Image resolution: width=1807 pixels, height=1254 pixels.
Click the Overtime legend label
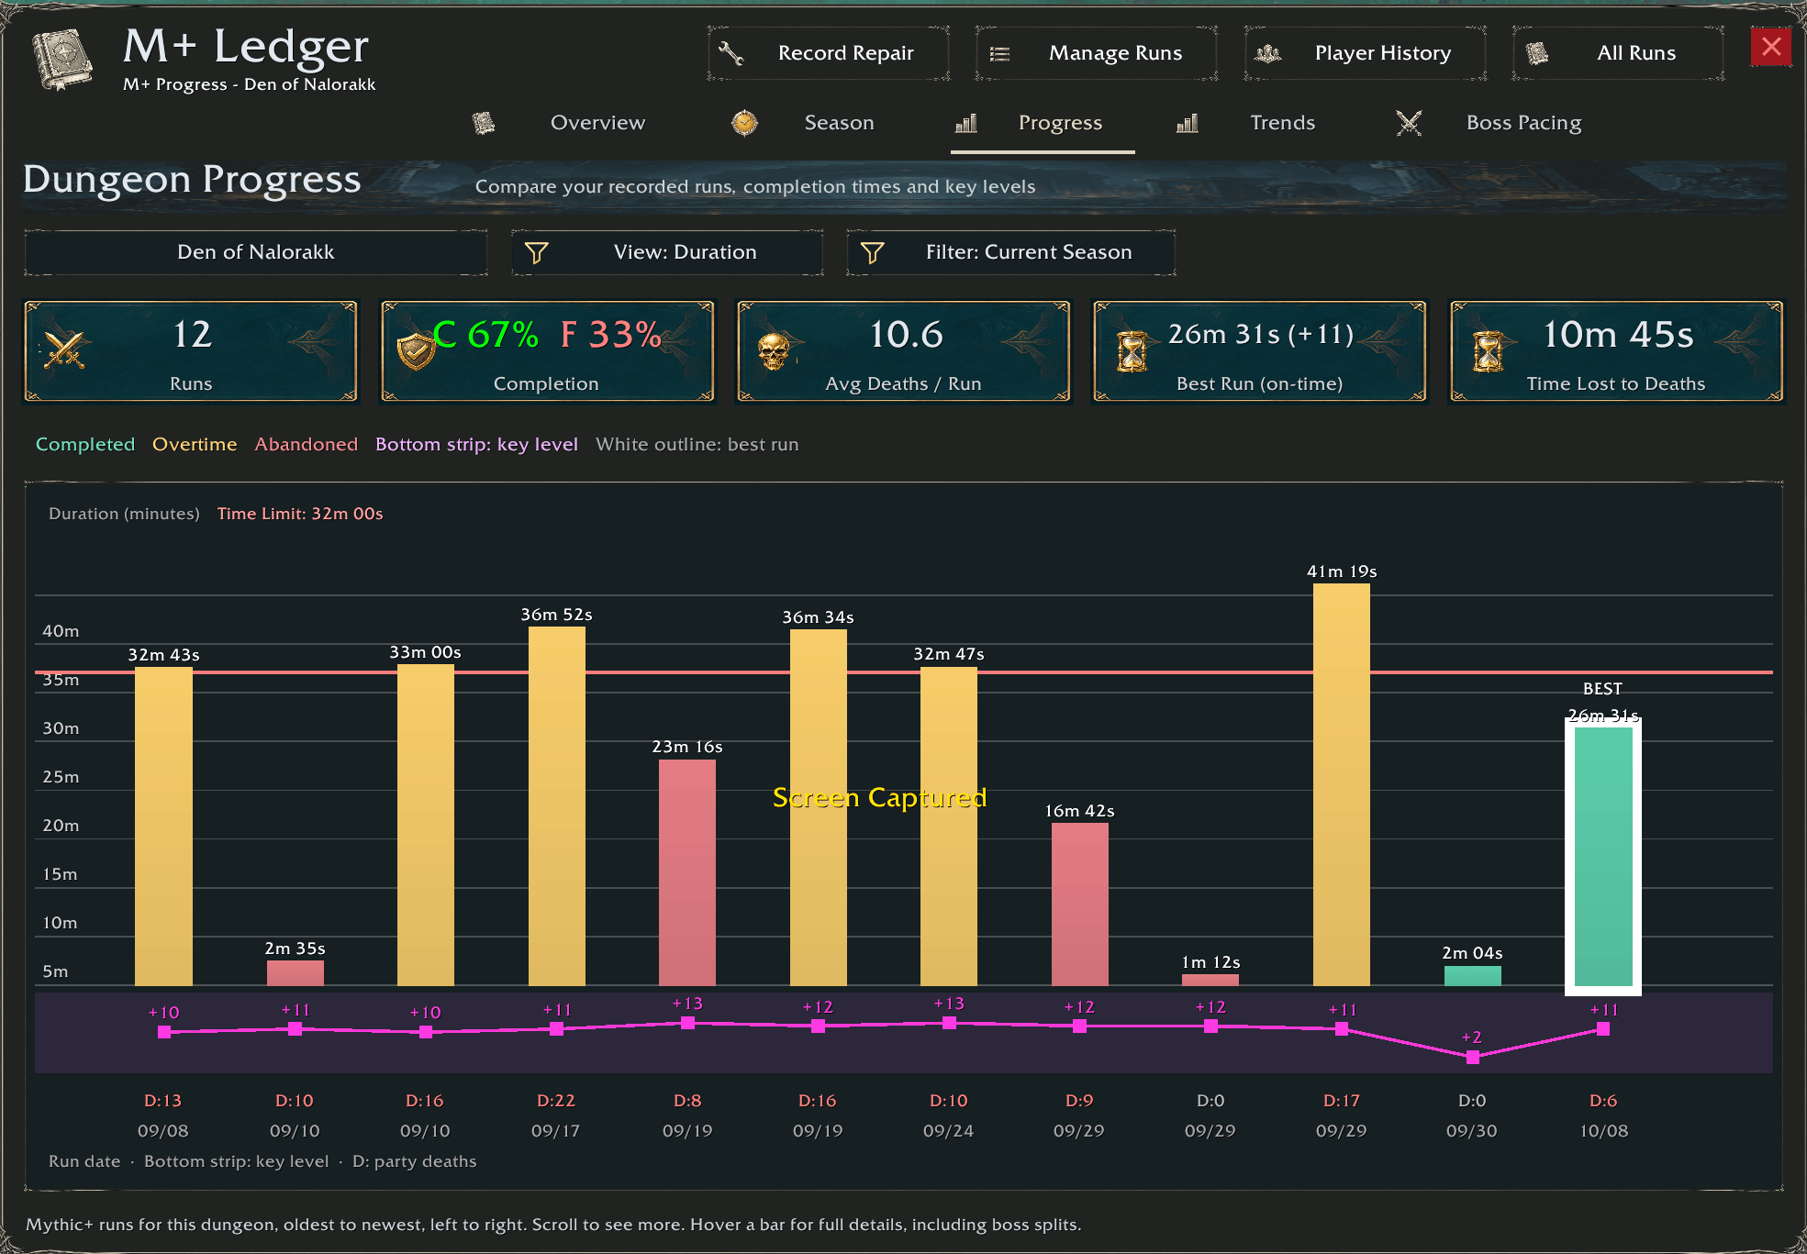[x=195, y=444]
